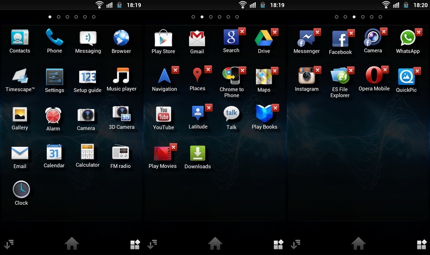Open the Downloads app

pyautogui.click(x=198, y=153)
